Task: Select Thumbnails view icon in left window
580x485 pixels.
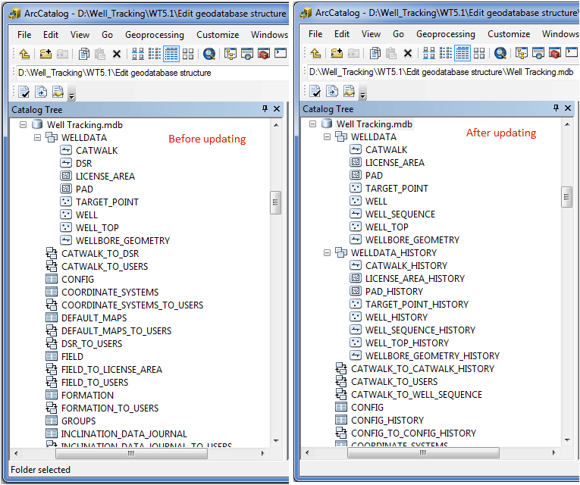Action: [x=188, y=54]
